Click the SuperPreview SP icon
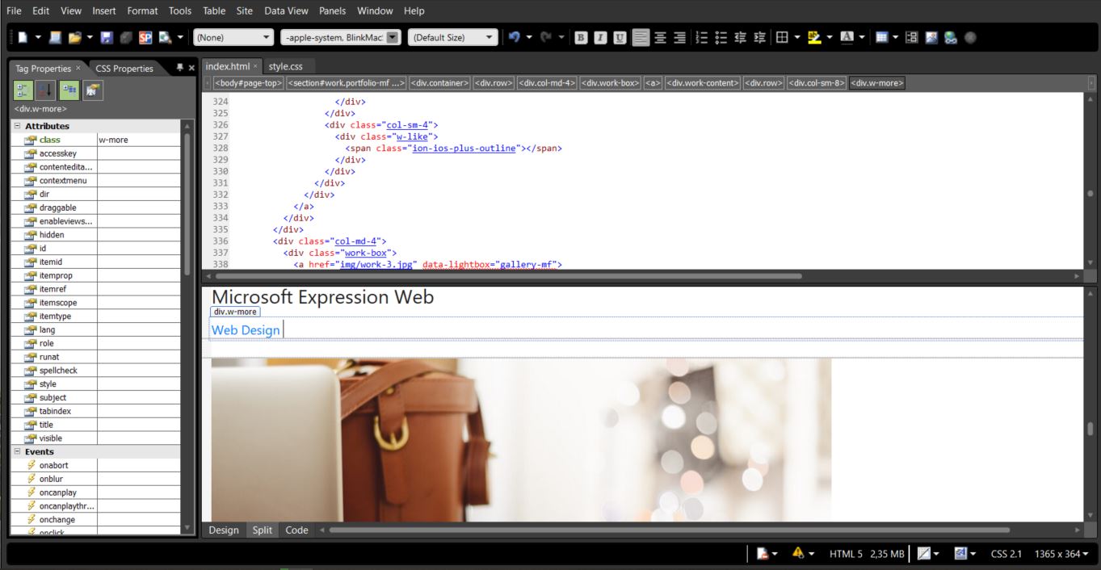Image resolution: width=1101 pixels, height=570 pixels. click(x=145, y=37)
